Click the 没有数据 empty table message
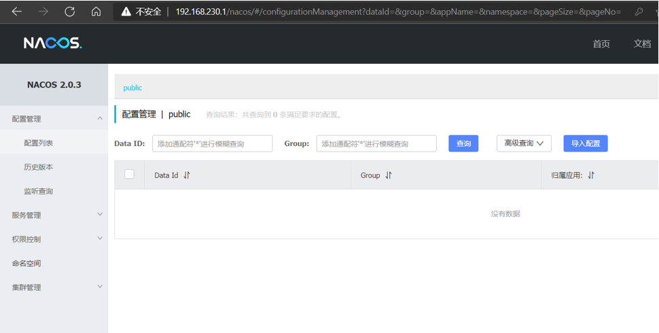This screenshot has height=333, width=659. click(505, 213)
